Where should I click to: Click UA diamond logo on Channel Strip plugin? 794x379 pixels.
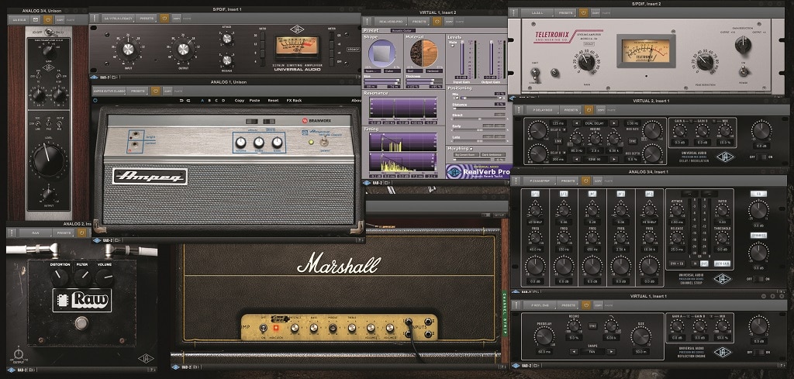(723, 279)
